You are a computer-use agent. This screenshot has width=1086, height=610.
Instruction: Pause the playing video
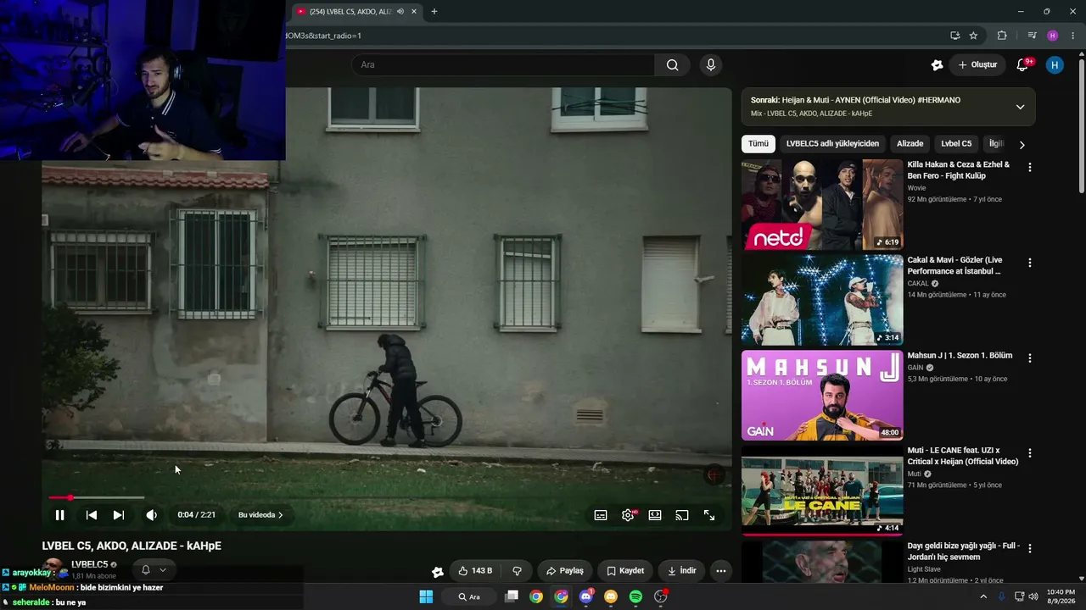coord(59,515)
